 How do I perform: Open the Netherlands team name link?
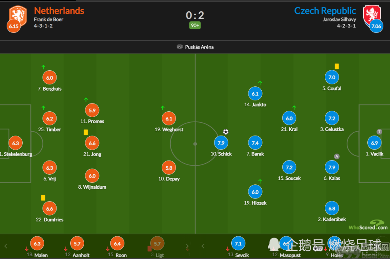[59, 11]
